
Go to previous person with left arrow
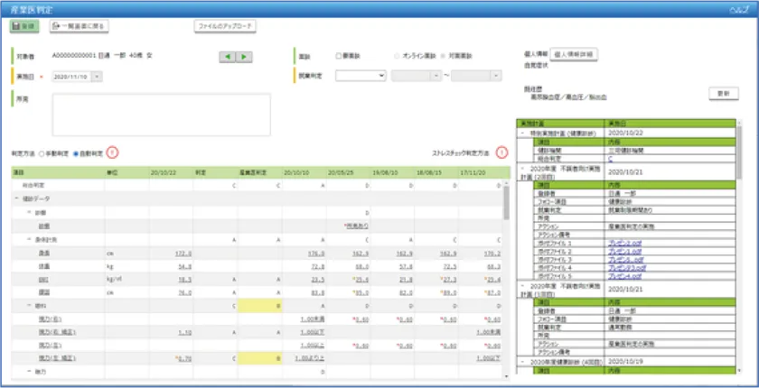click(x=229, y=56)
